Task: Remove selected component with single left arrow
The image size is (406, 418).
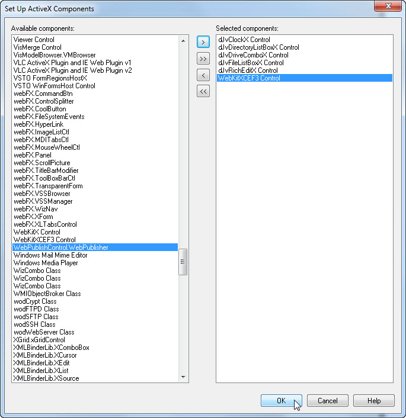Action: point(203,75)
